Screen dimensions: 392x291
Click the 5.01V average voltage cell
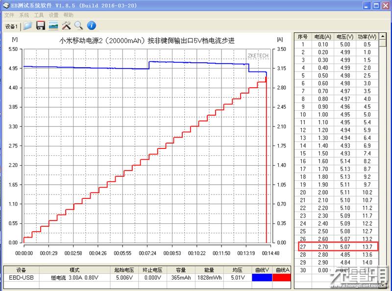(238, 277)
